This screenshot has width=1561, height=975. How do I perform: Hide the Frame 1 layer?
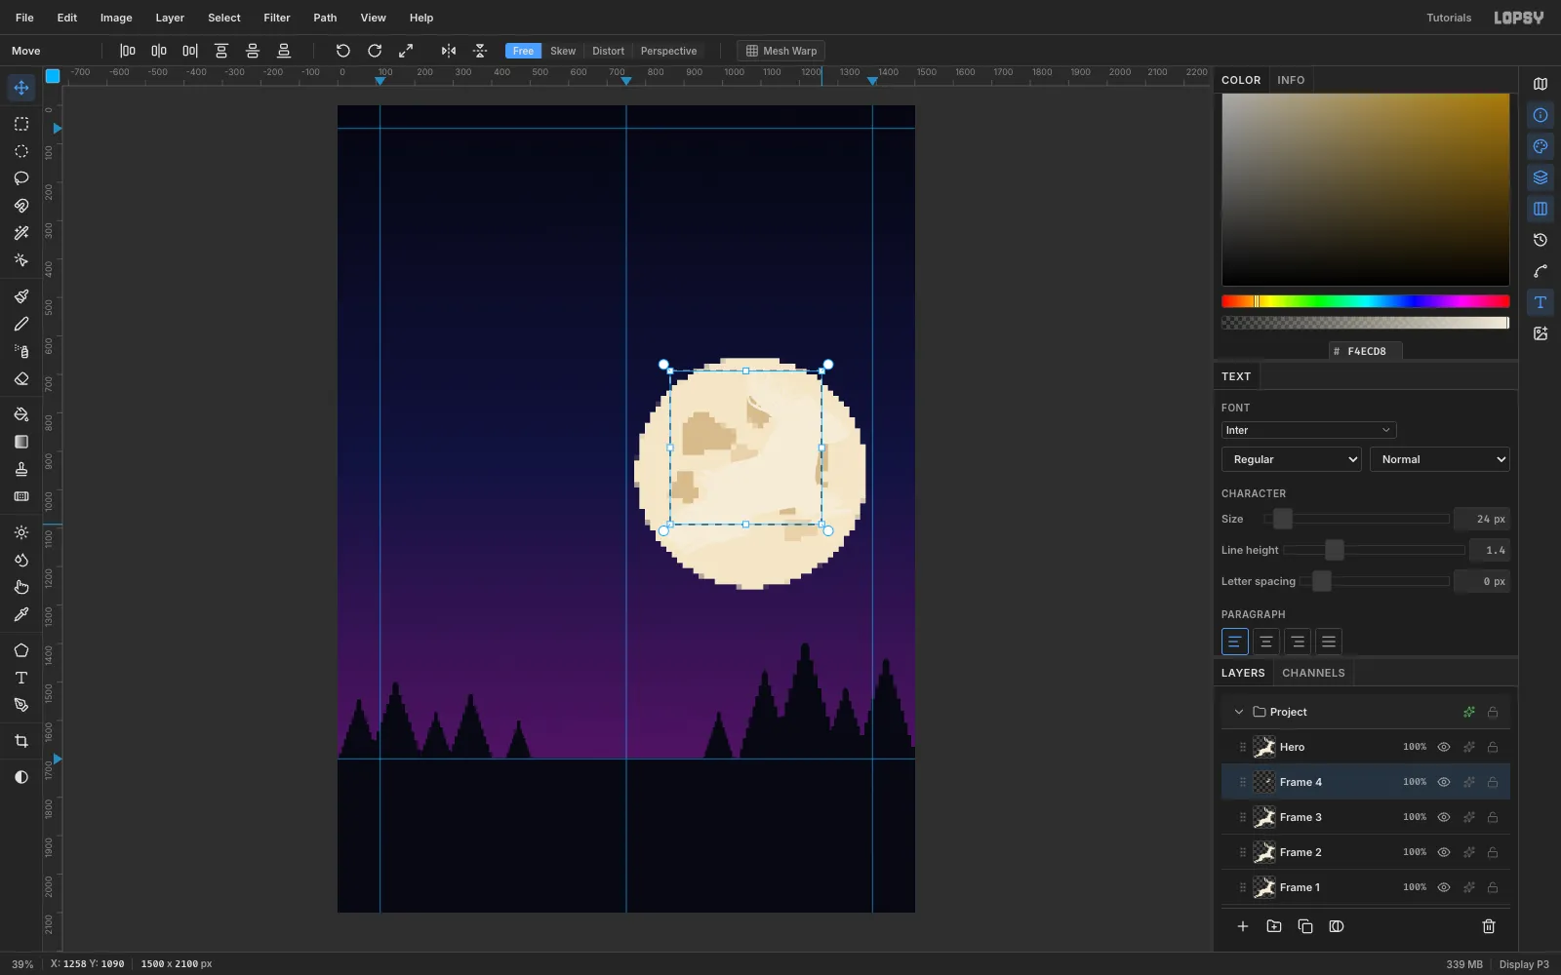click(1444, 887)
